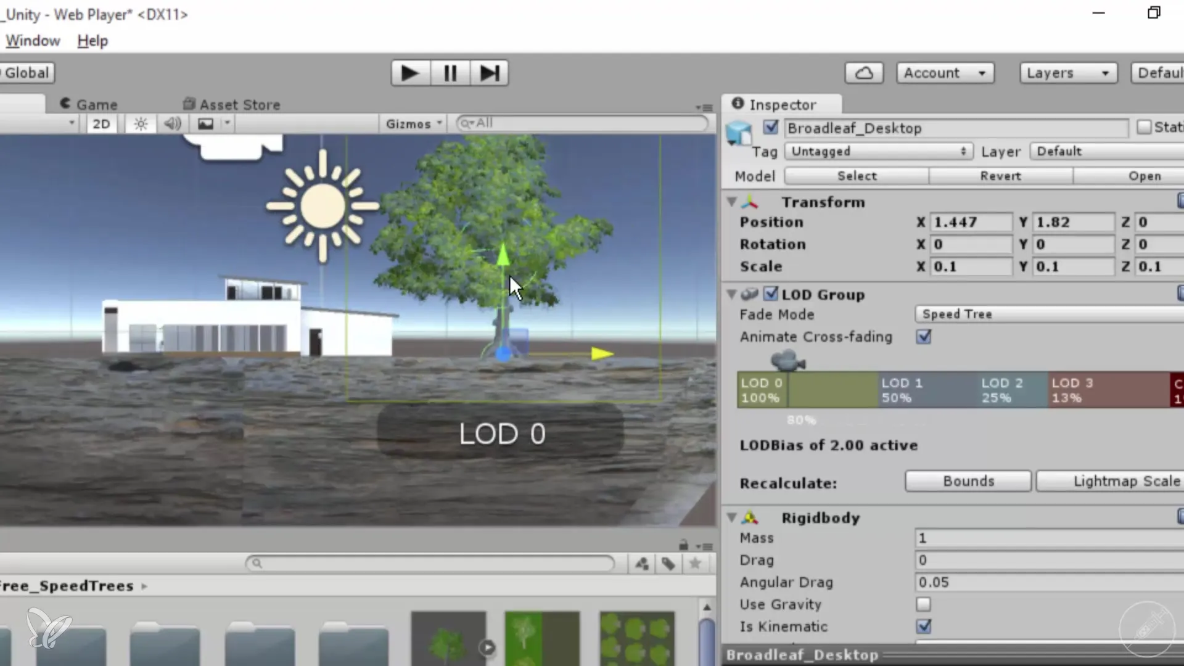Pause the game with the Pause button
This screenshot has width=1184, height=666.
tap(450, 73)
